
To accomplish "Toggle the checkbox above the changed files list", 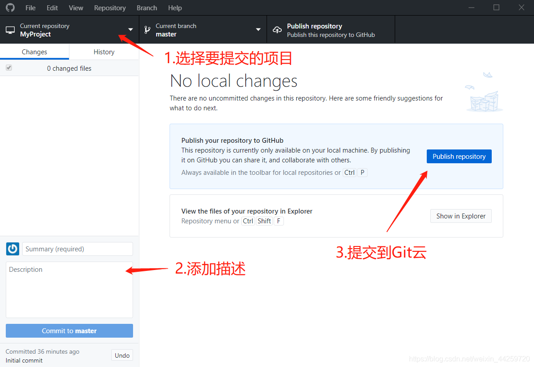I will pyautogui.click(x=9, y=68).
